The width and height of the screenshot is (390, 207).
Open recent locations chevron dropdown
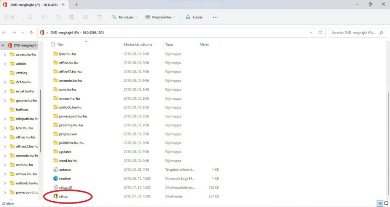22,33
